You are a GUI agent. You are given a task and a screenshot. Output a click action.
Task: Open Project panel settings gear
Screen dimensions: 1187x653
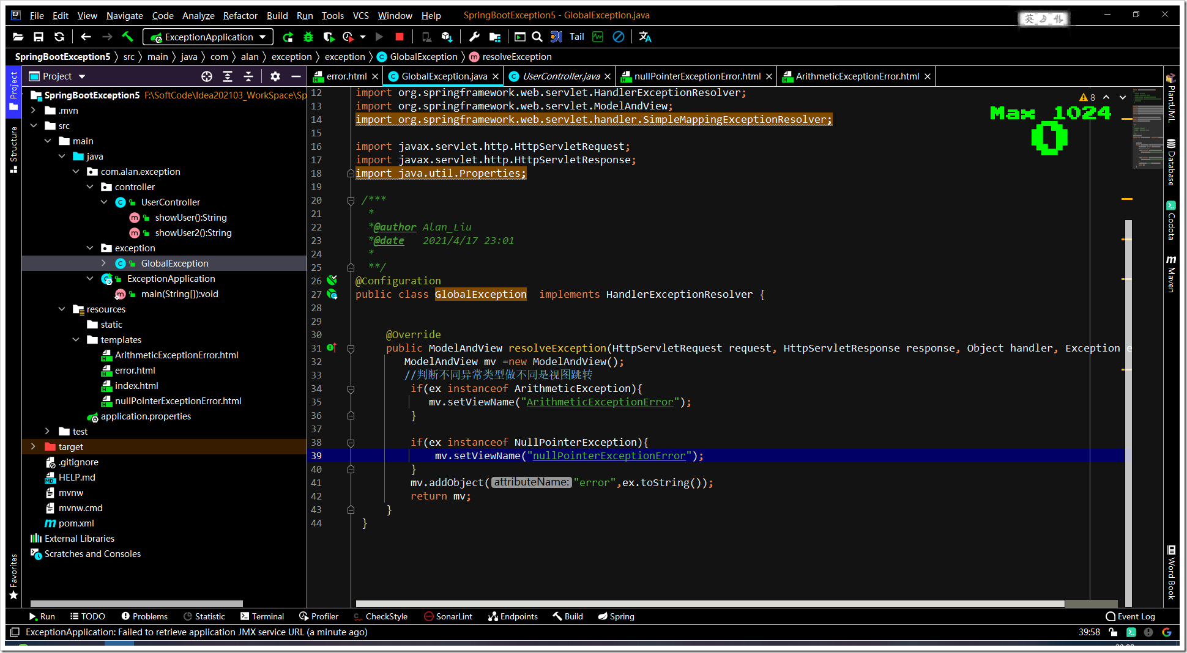tap(275, 76)
